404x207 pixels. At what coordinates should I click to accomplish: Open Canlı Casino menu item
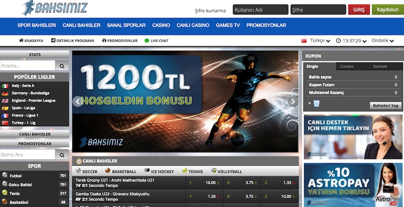click(x=193, y=25)
